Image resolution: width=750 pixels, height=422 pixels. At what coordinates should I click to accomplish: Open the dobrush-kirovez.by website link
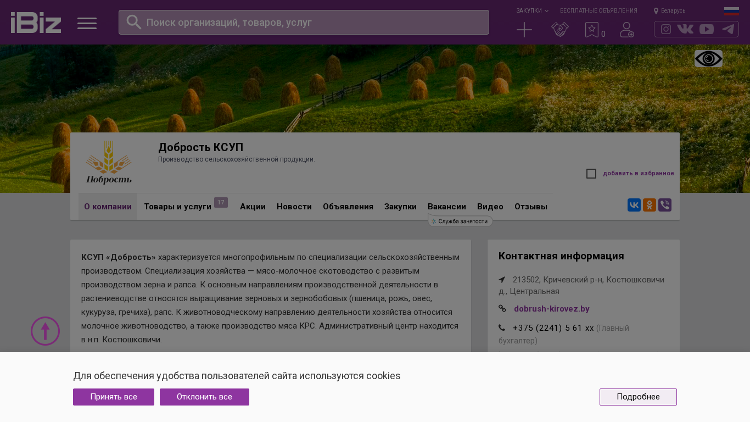coord(551,309)
